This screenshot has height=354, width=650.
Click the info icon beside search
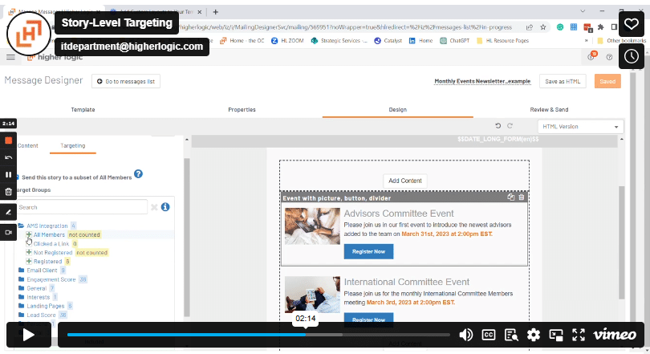(165, 207)
